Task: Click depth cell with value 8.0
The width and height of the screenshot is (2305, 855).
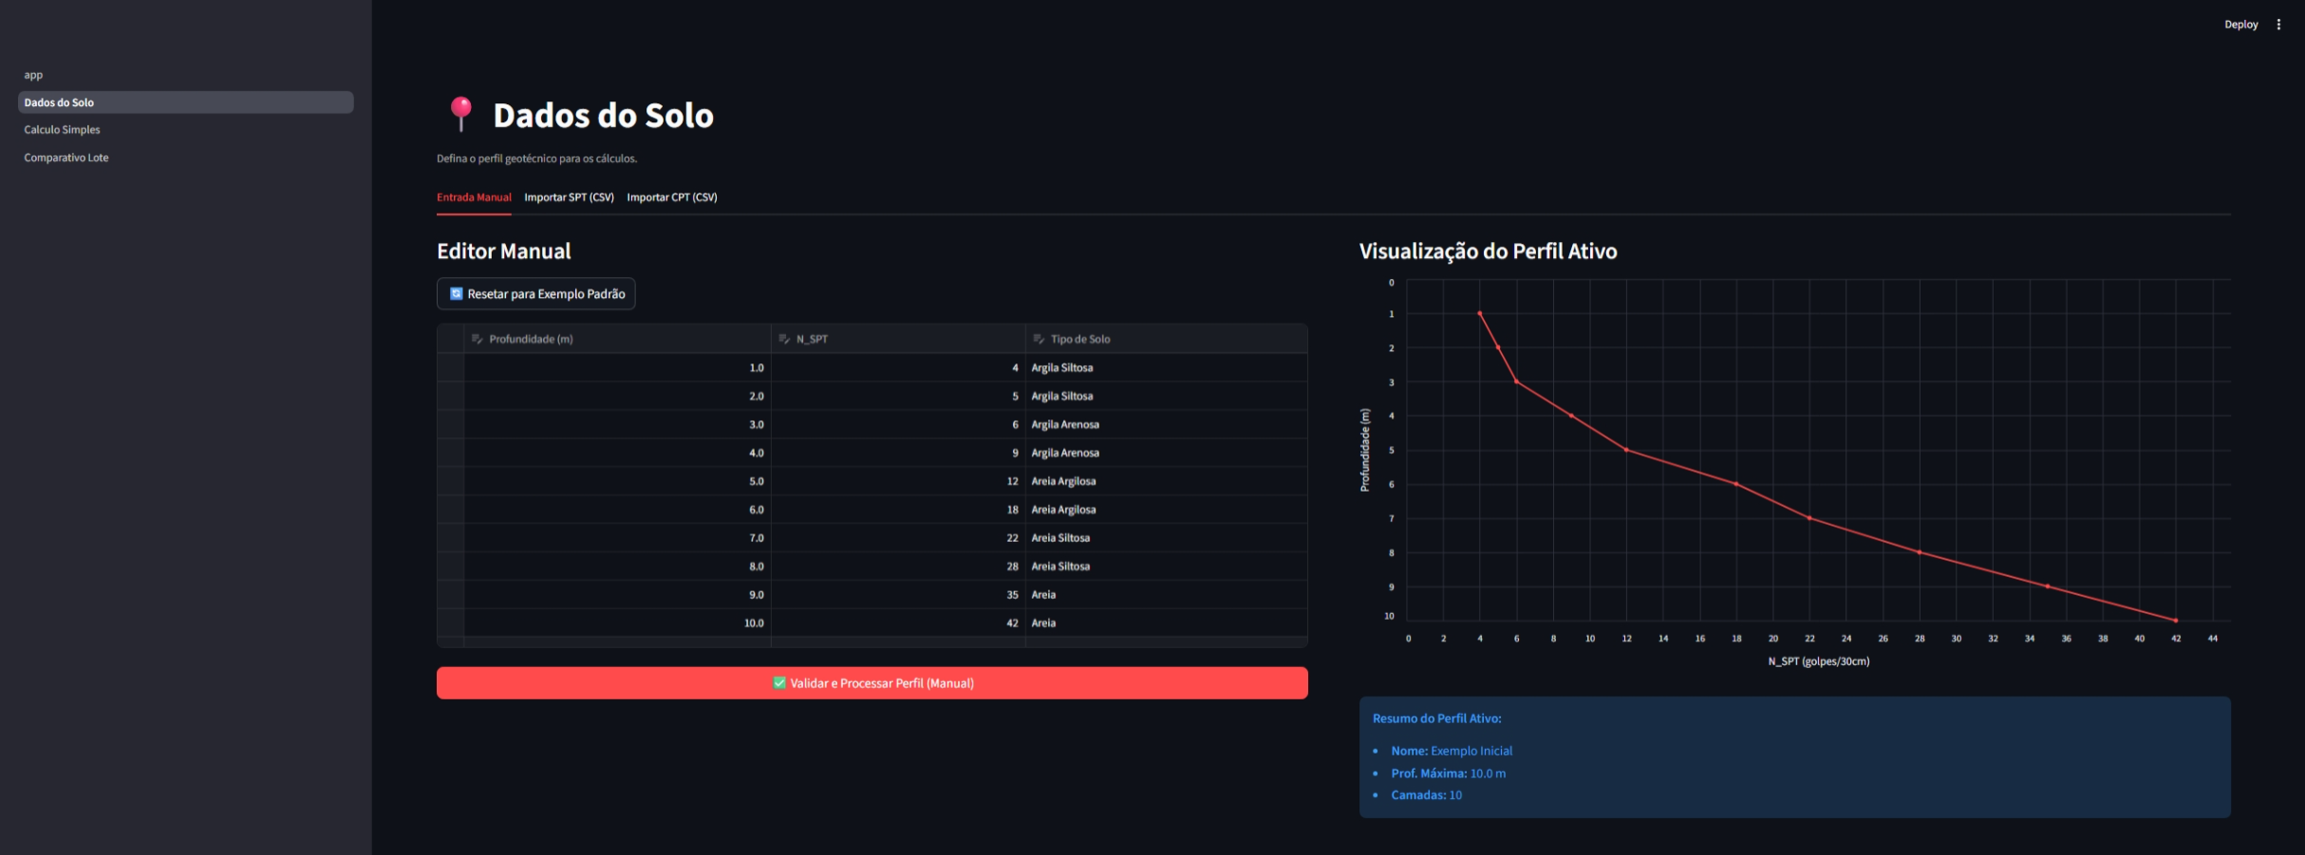Action: coord(617,567)
